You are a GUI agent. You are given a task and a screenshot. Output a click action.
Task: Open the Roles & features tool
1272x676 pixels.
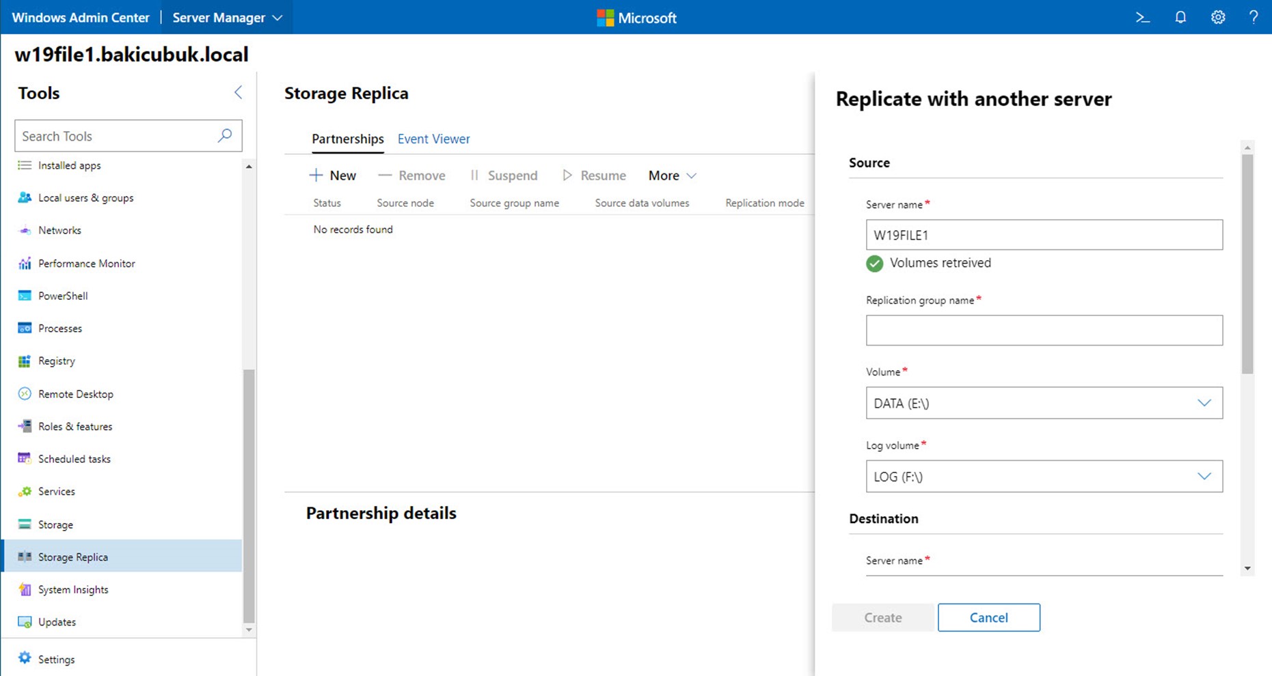tap(123, 426)
